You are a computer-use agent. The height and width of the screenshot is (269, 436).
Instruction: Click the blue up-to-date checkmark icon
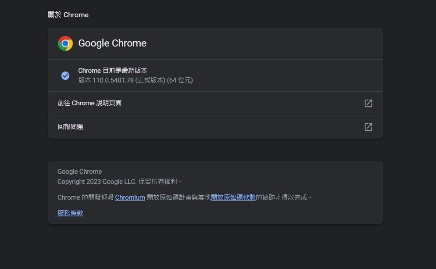65,76
